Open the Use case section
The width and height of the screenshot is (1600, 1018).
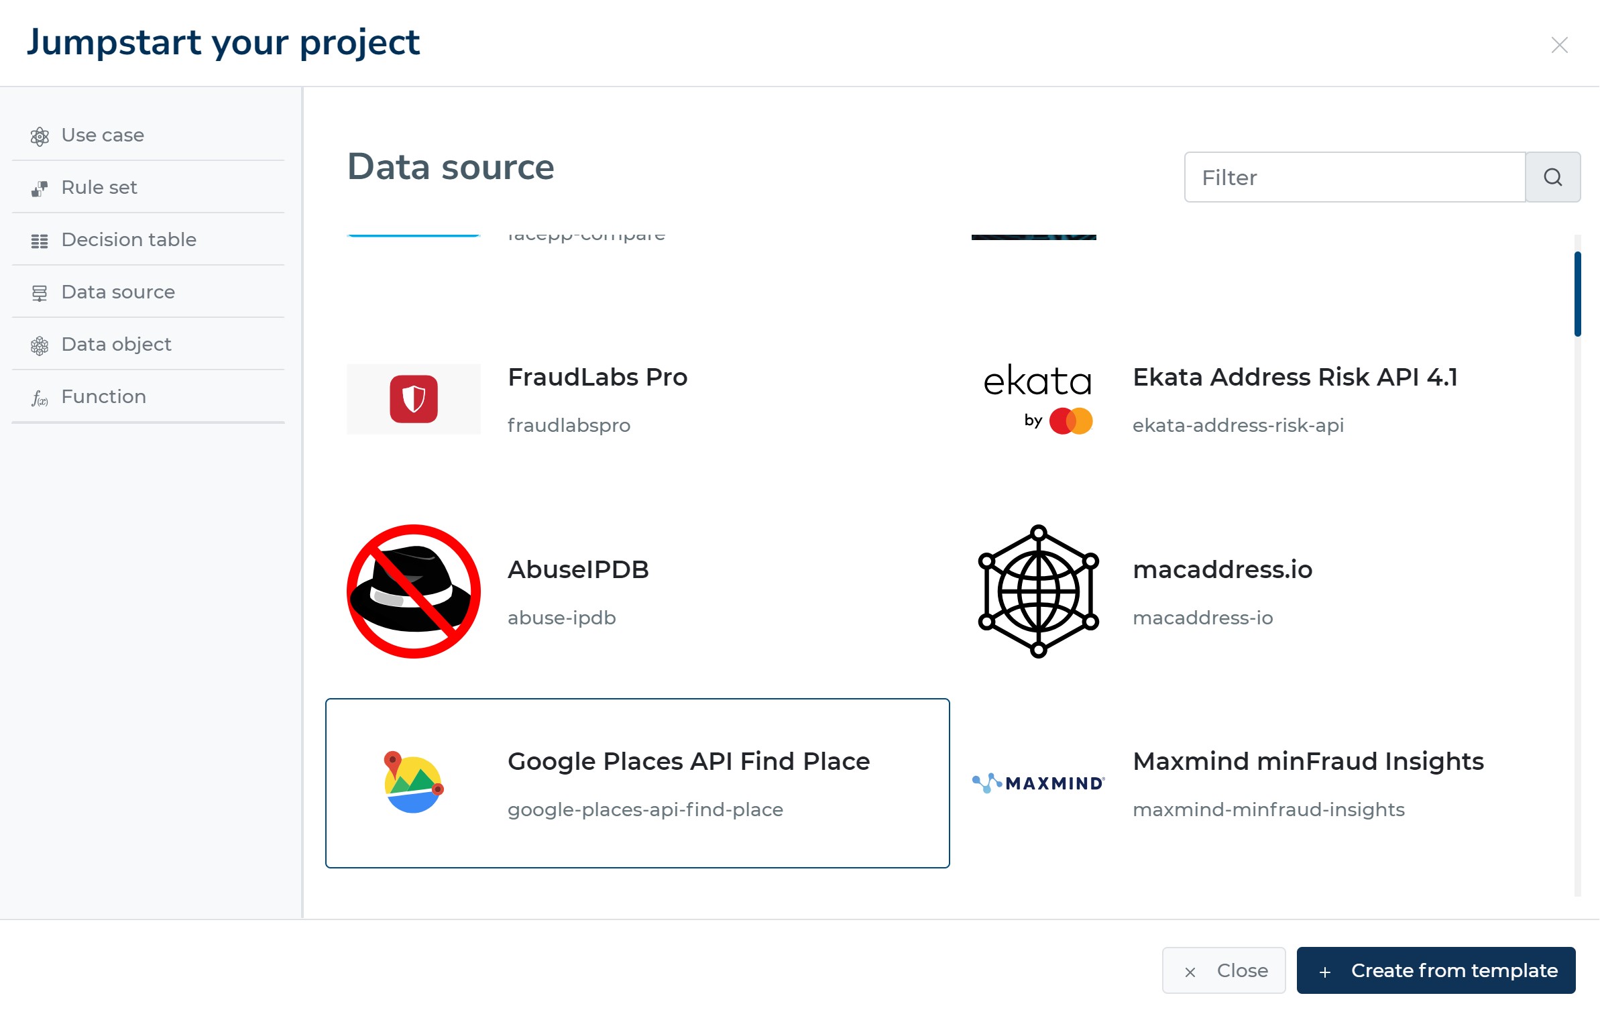(x=148, y=135)
